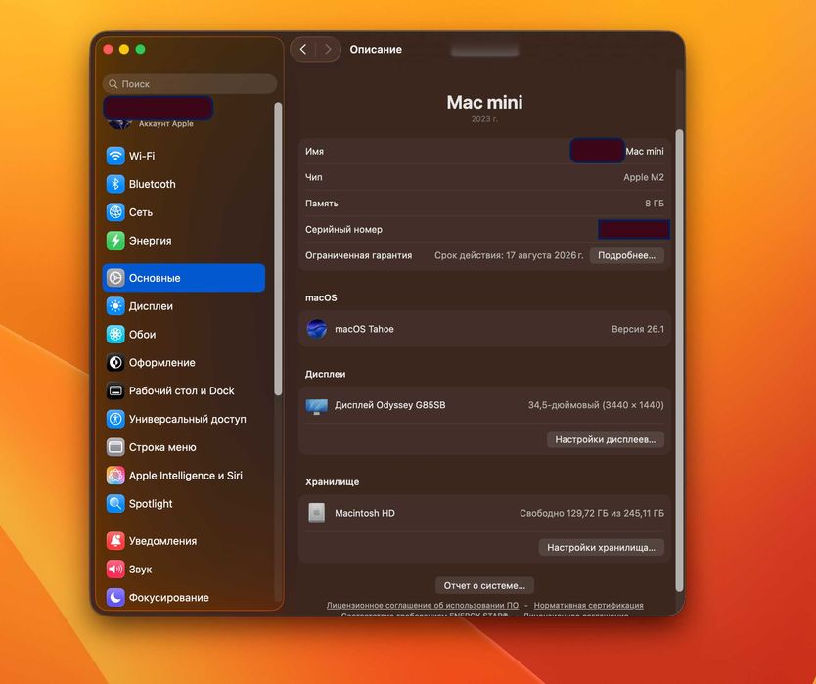The image size is (816, 684).
Task: Select the Spotlight magnifier icon
Action: (115, 503)
